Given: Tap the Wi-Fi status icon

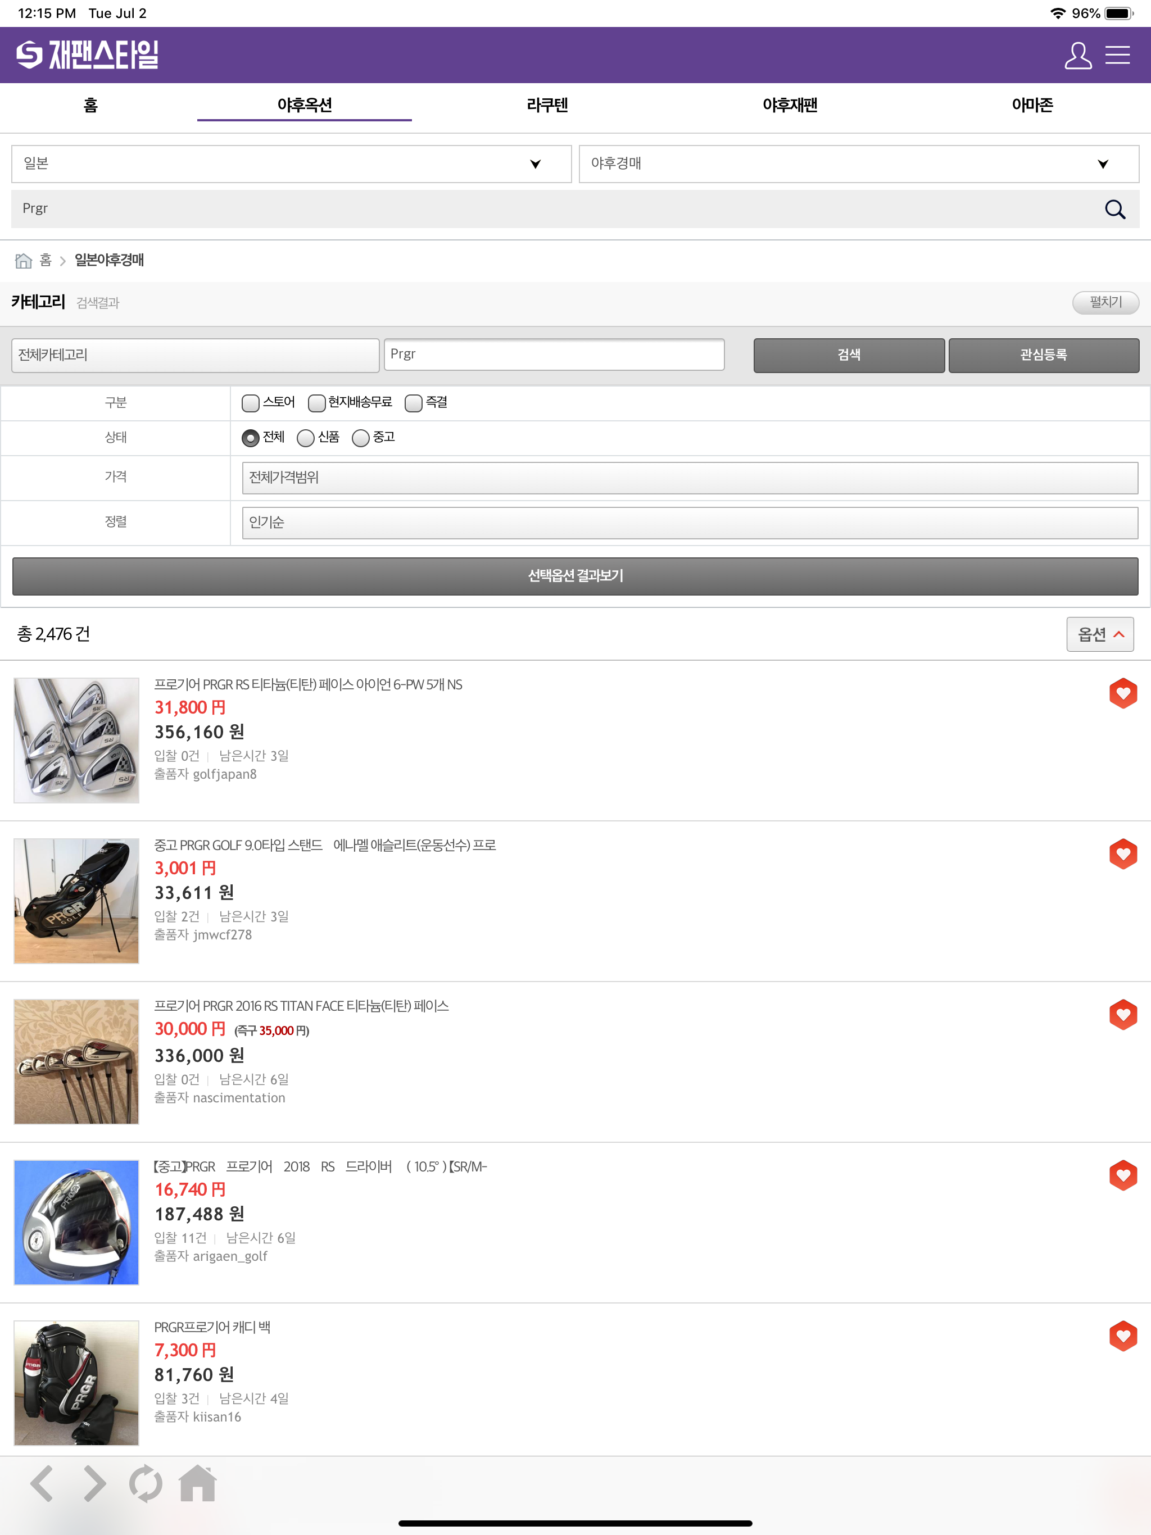Looking at the screenshot, I should coord(1057,13).
